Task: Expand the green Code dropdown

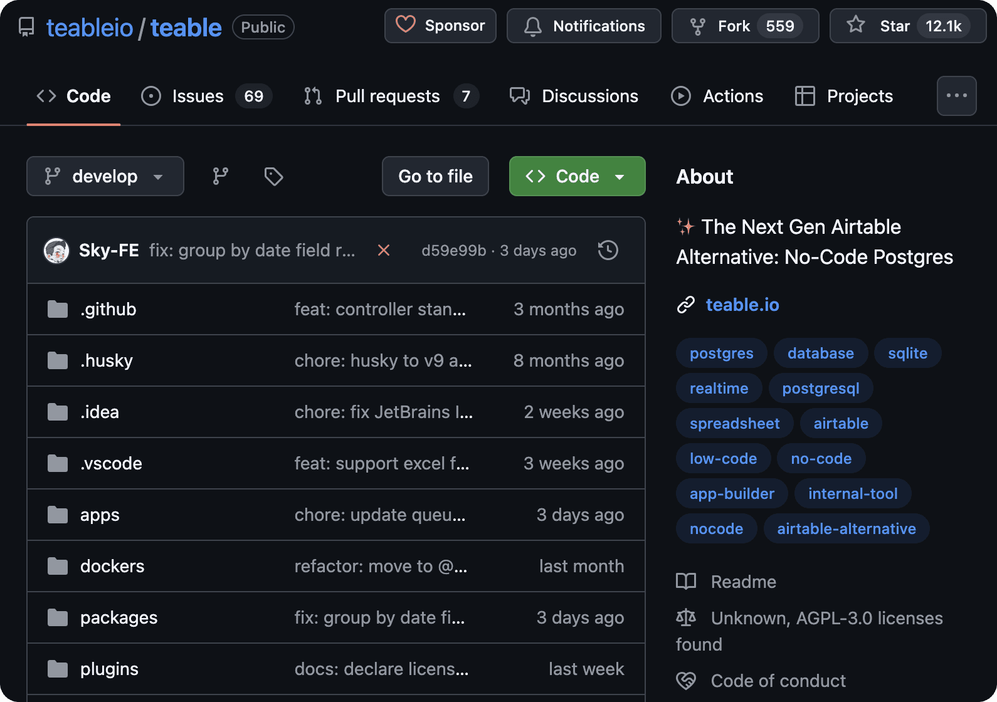Action: click(x=578, y=176)
